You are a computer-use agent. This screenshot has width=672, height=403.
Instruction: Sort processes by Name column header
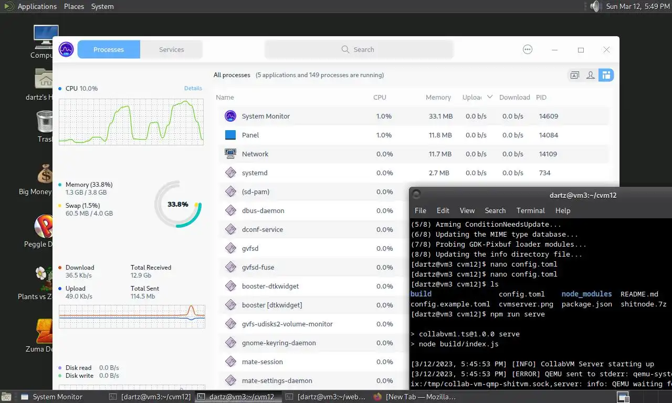click(x=225, y=97)
